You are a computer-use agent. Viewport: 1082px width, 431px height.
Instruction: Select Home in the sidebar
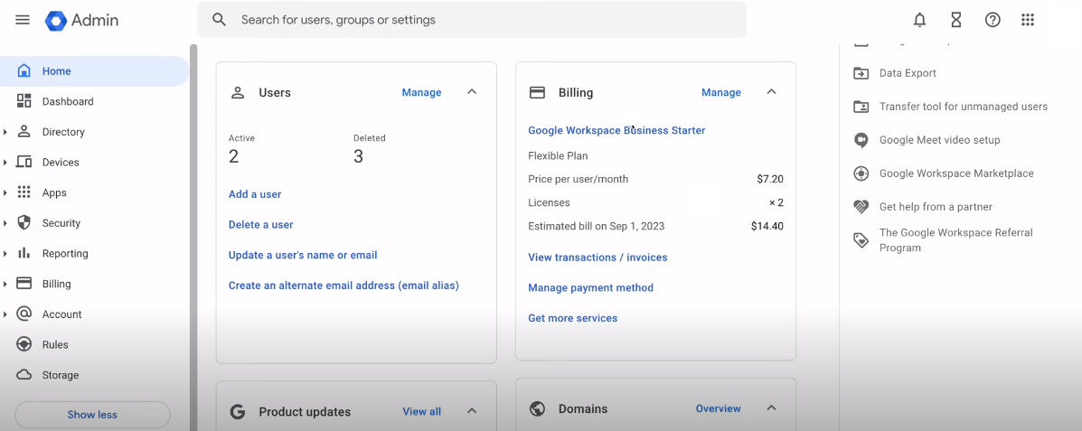pos(94,71)
